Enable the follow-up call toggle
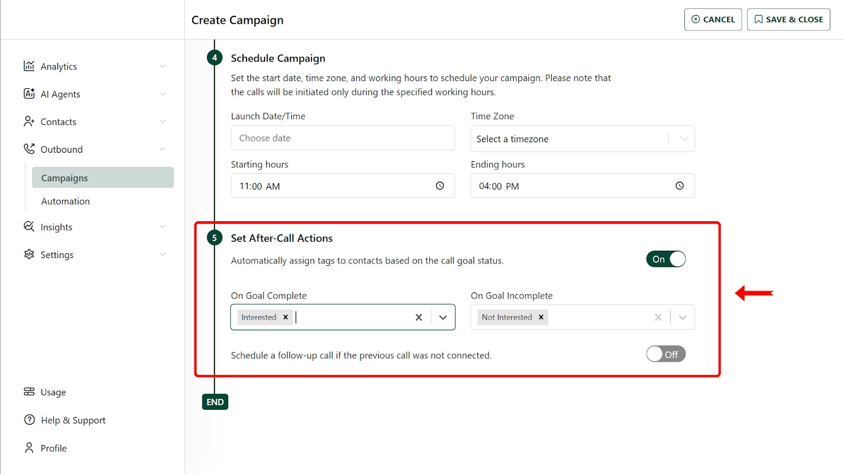 [666, 354]
